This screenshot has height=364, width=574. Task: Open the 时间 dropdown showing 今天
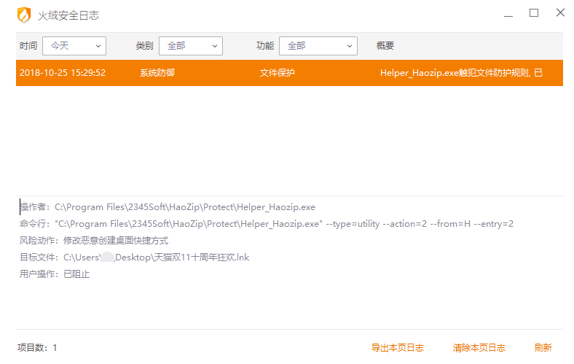click(x=74, y=45)
